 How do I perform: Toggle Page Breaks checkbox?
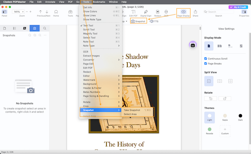coord(205,63)
